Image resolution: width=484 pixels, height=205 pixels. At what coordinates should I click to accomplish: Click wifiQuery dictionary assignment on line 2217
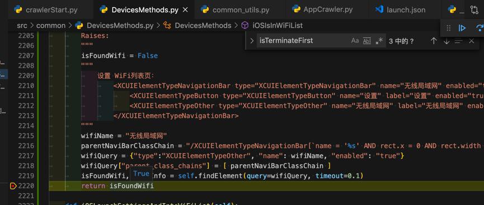[x=243, y=156]
